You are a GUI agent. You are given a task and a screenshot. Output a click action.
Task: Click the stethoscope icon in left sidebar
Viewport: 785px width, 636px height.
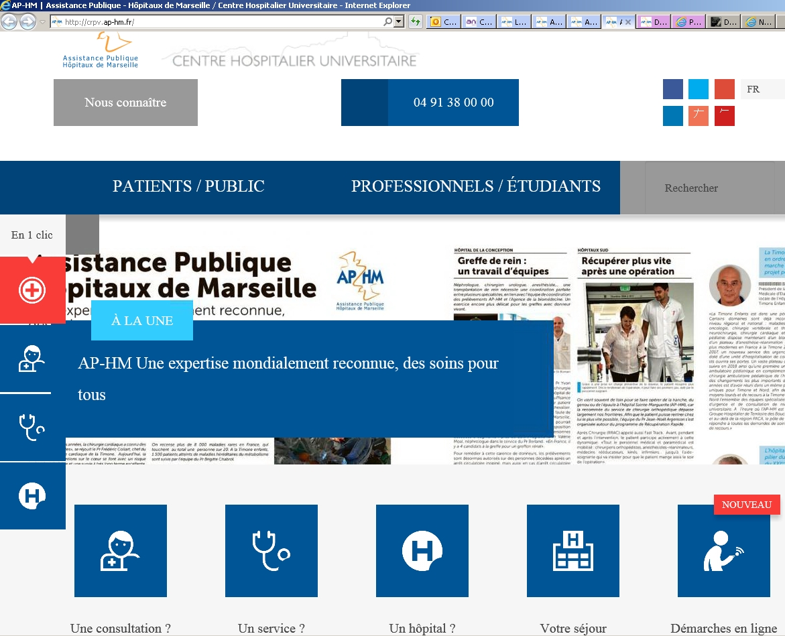(32, 427)
